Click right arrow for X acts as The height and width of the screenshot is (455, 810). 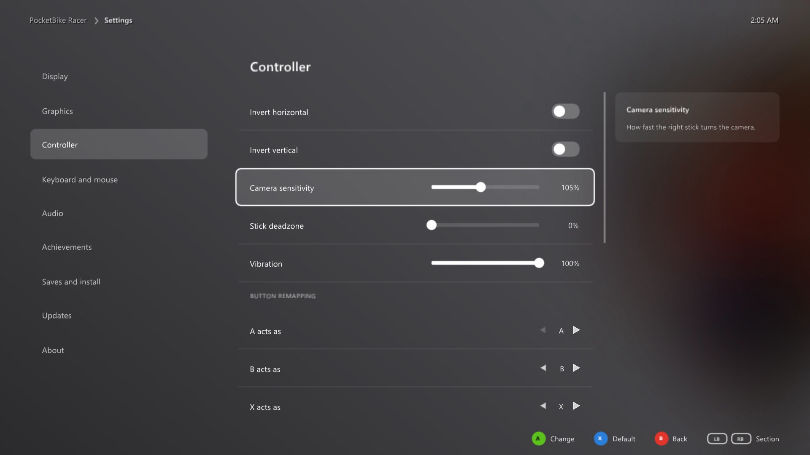[576, 406]
